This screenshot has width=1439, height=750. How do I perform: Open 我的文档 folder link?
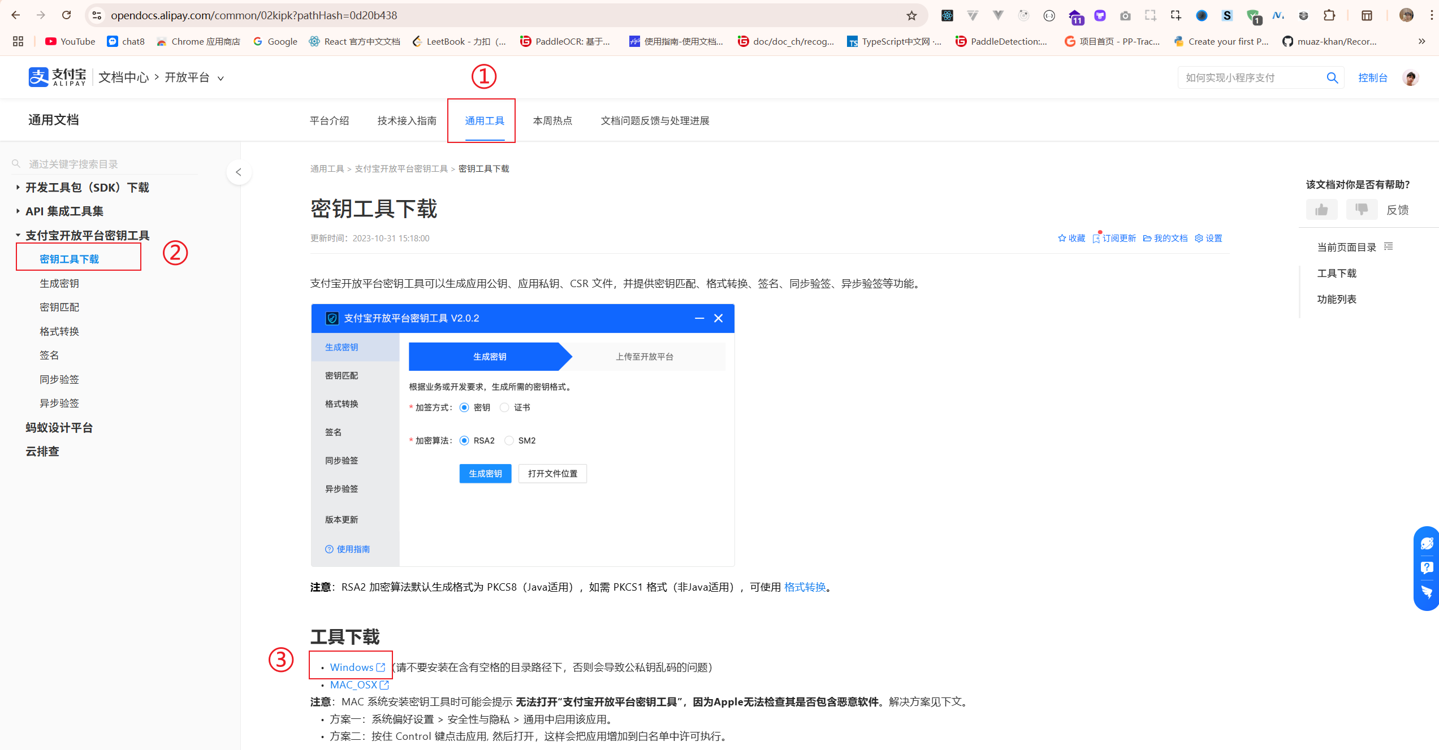click(x=1165, y=238)
